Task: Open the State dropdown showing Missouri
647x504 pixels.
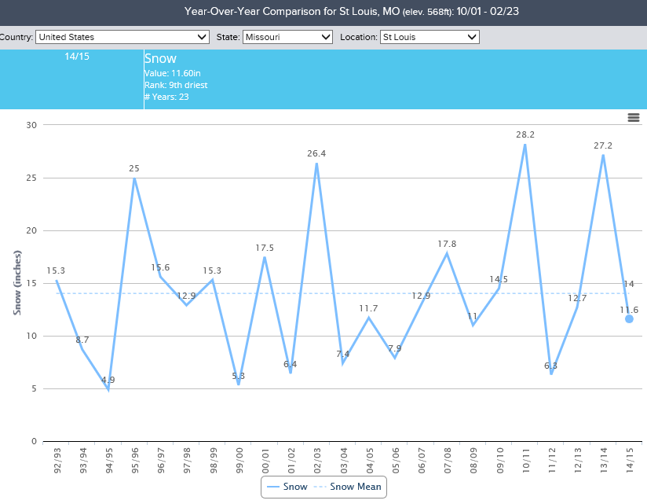Action: pos(288,36)
